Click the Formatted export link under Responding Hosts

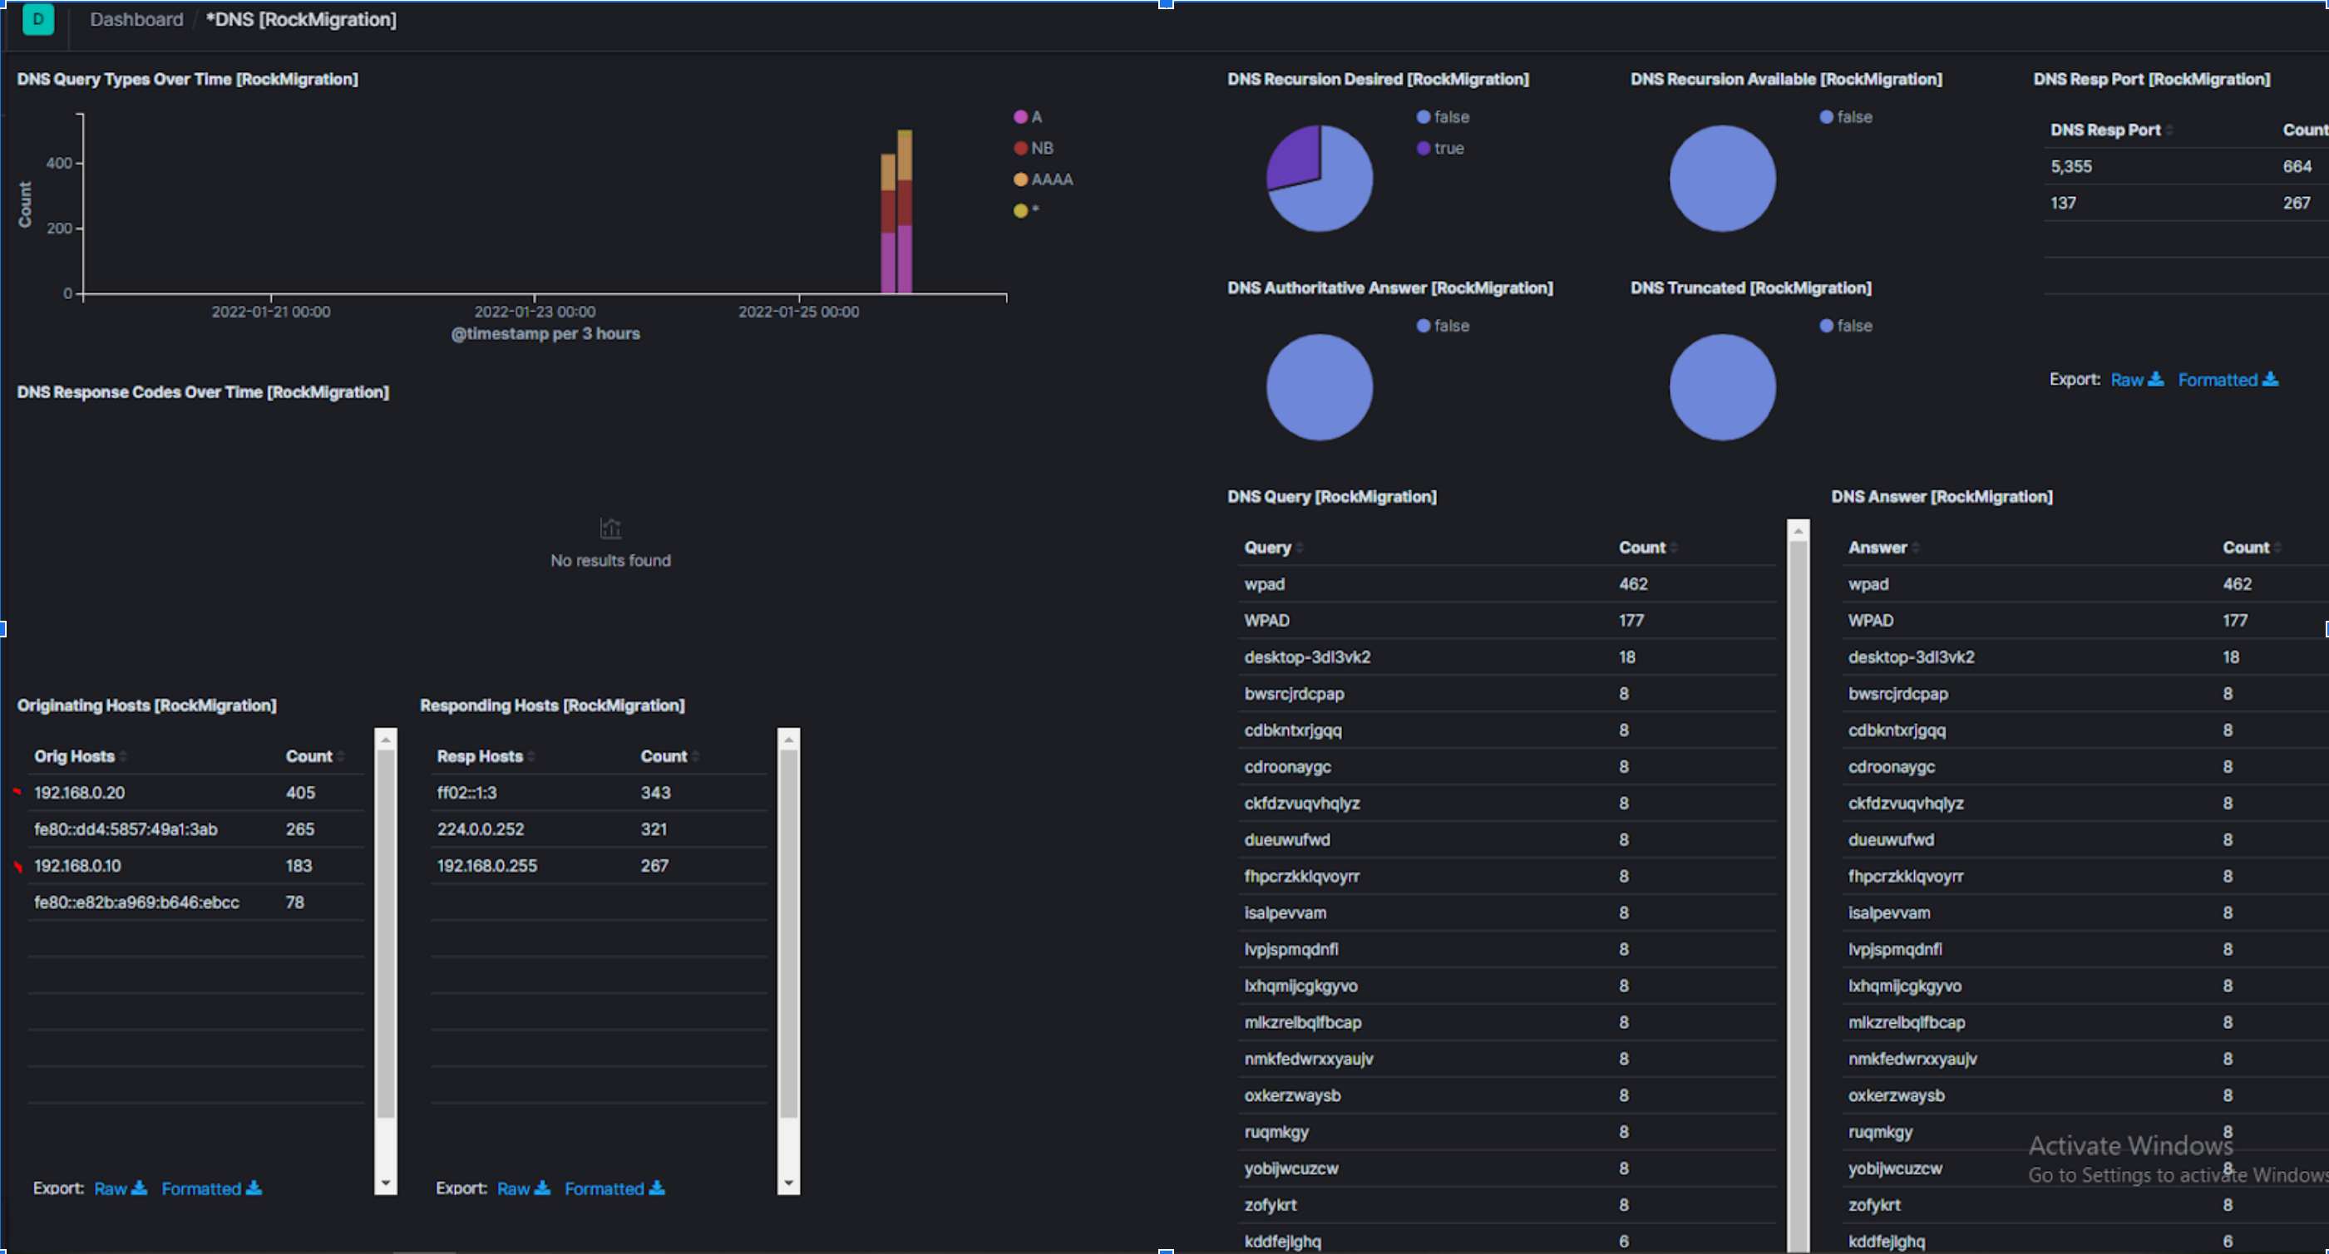tap(604, 1188)
